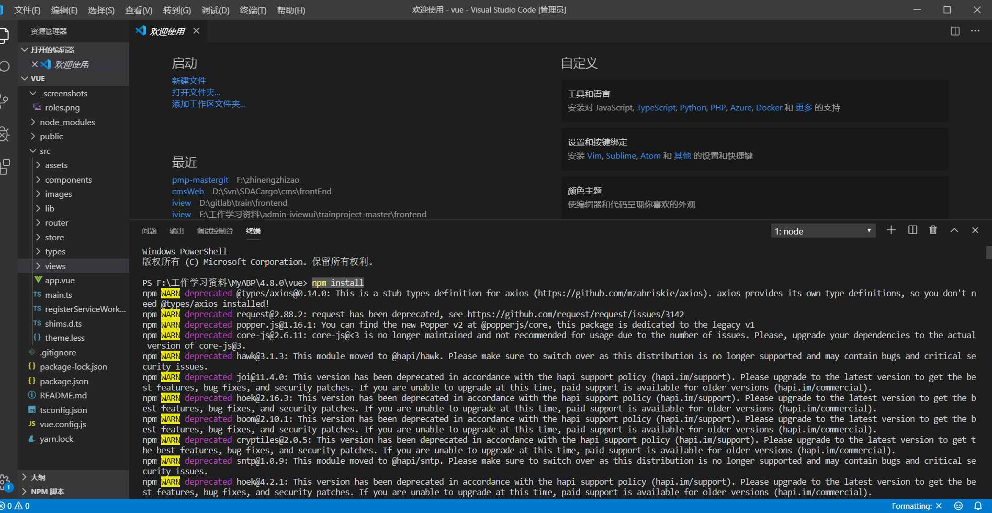Screen dimensions: 992x513
Task: Collapse the _screenshots folder
Action: click(73, 93)
